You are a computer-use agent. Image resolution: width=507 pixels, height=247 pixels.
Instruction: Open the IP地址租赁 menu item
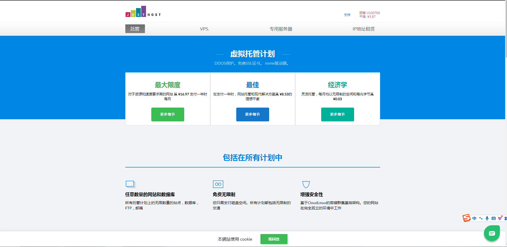(x=363, y=29)
